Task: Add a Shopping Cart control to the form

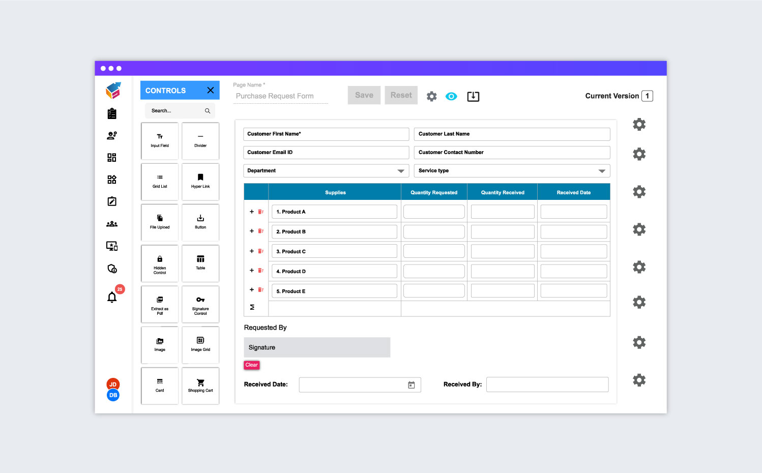Action: [200, 386]
